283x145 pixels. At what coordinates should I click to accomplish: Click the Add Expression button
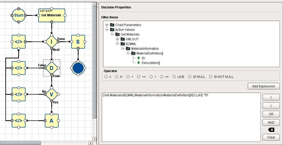263,86
